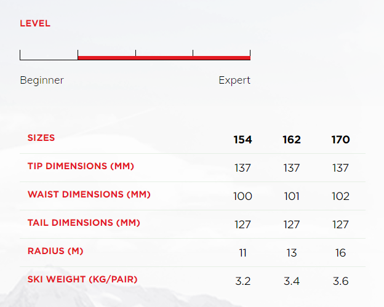Click the red level indicator bar
The image size is (384, 307).
click(x=164, y=58)
